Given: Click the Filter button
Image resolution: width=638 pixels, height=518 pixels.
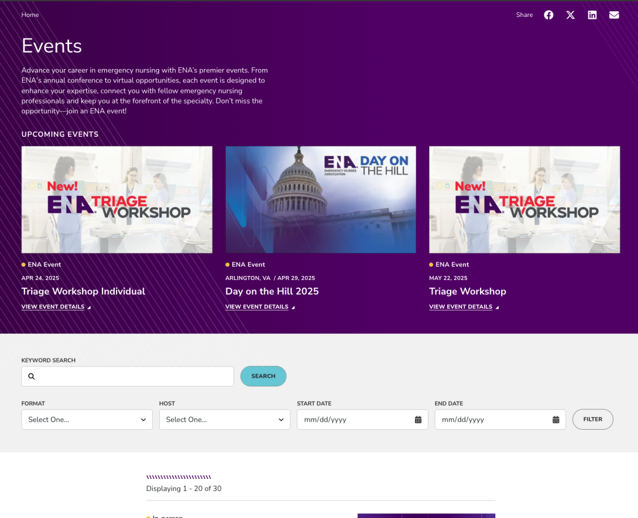Looking at the screenshot, I should (x=592, y=419).
